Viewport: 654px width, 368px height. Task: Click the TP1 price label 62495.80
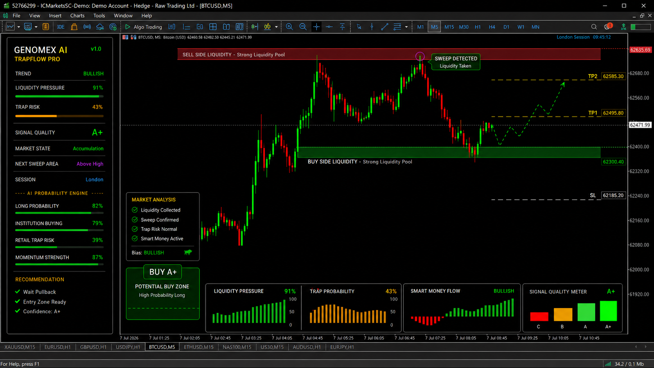coord(613,113)
